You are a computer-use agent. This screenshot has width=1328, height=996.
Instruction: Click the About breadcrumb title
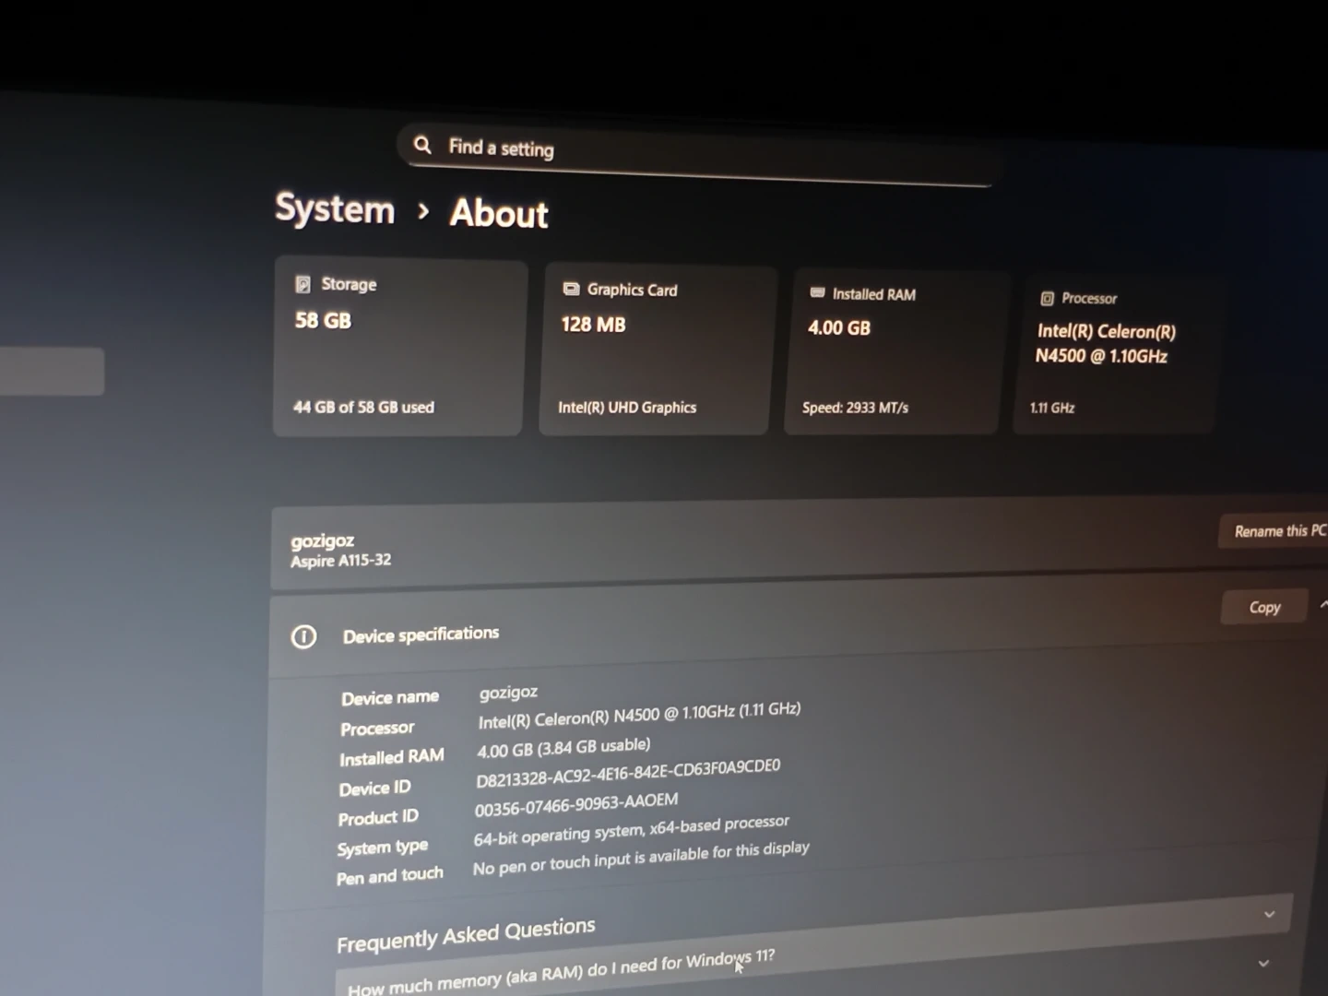(499, 214)
